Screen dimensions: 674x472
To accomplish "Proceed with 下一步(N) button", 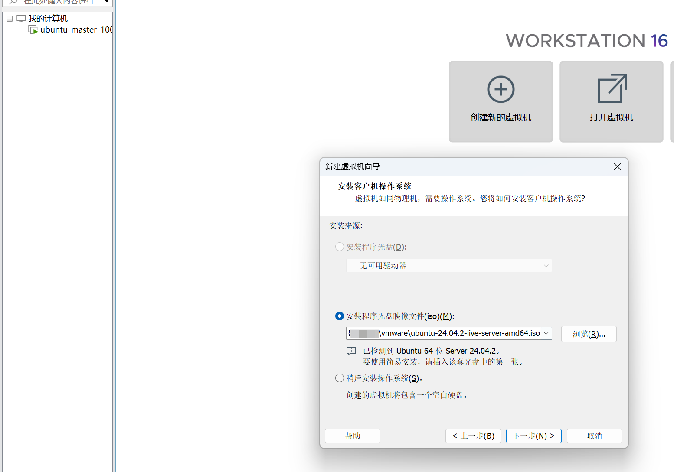I will coord(533,436).
